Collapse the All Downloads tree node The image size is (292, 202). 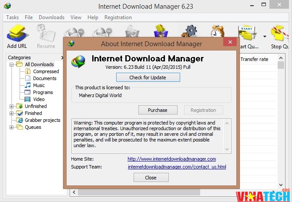click(12, 64)
